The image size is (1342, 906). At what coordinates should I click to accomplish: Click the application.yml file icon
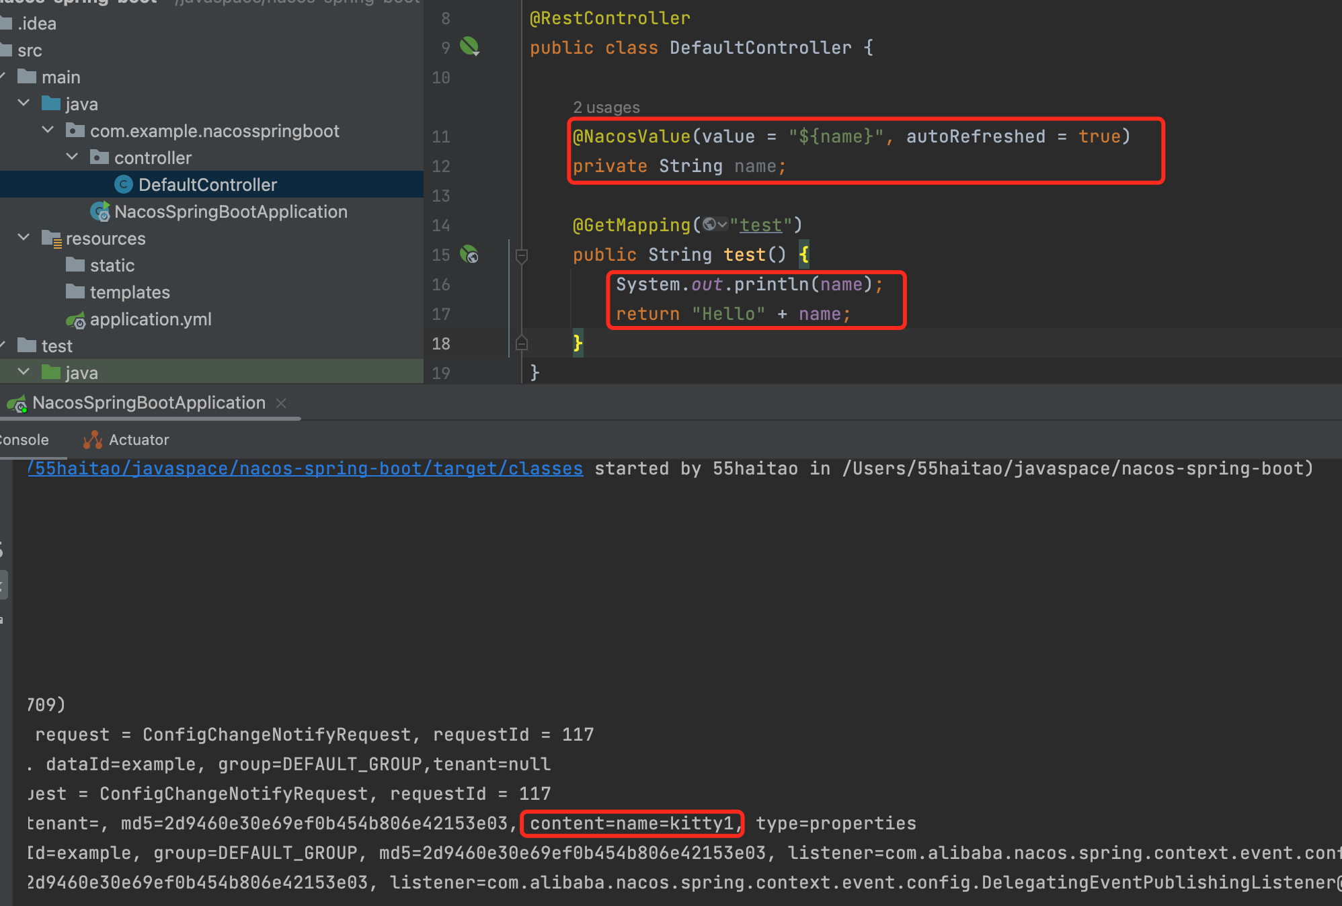point(76,319)
